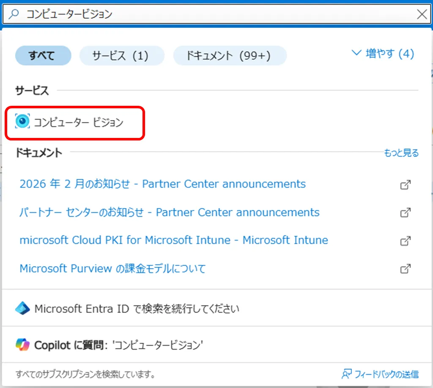The width and height of the screenshot is (433, 388).
Task: Open 2026 年 2 月のお知らせ document link
Action: [x=163, y=184]
